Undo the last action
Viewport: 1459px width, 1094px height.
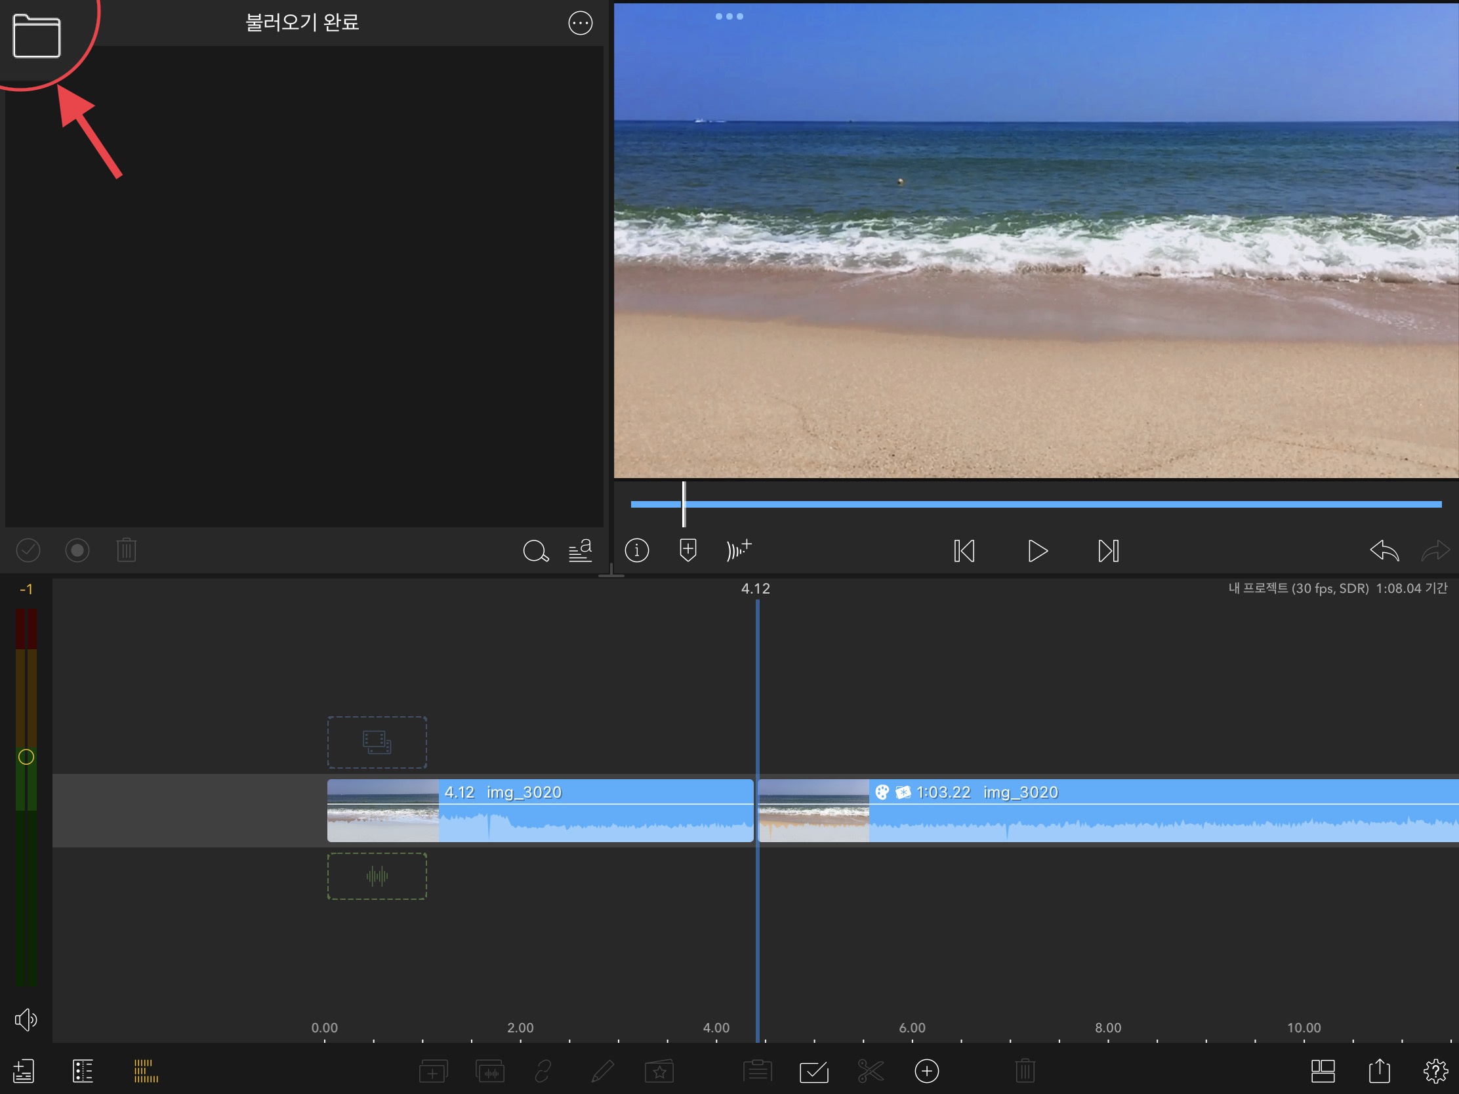(x=1384, y=551)
